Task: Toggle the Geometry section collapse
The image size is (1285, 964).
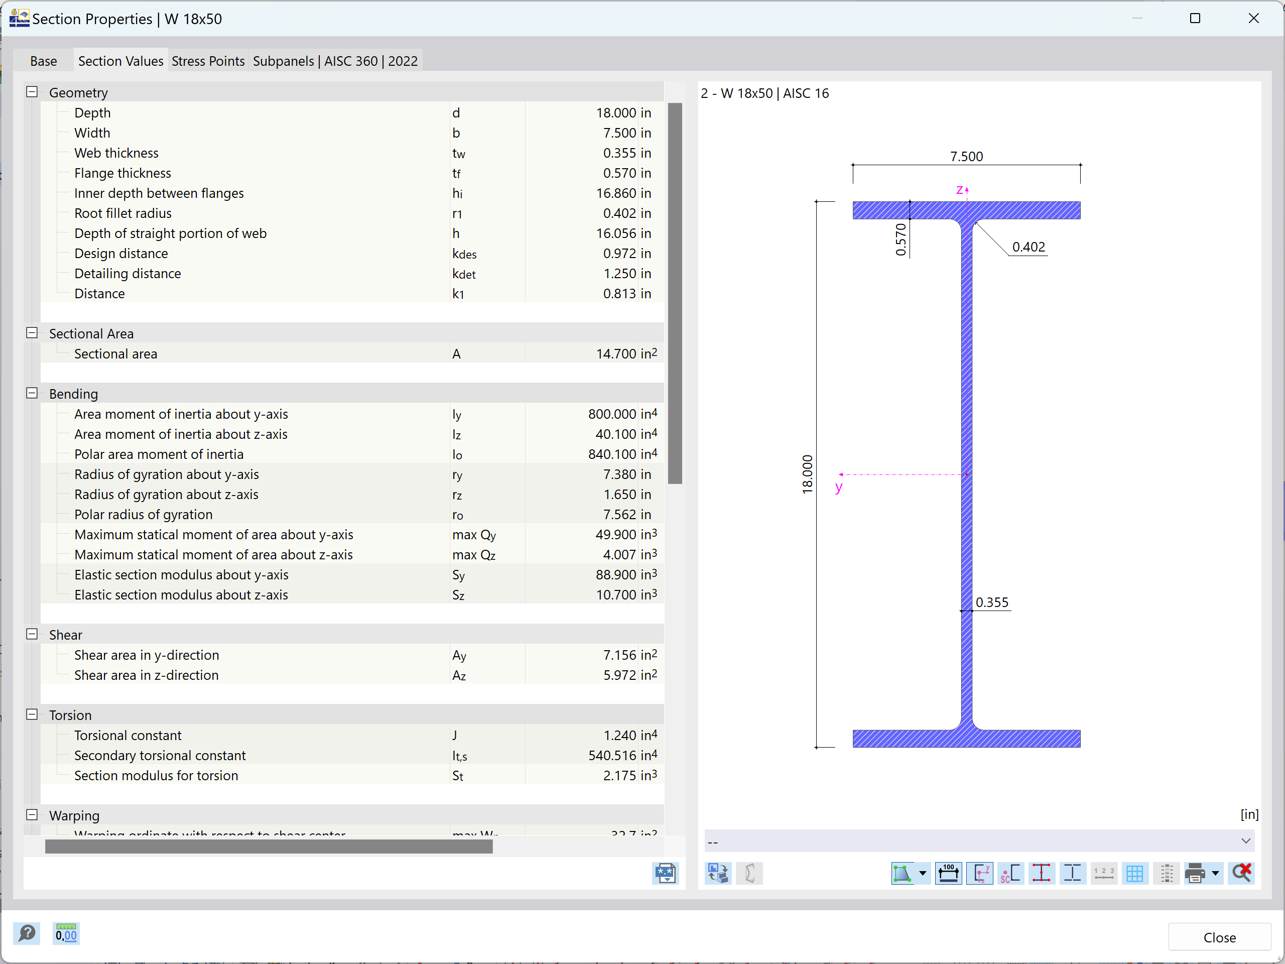Action: [31, 92]
